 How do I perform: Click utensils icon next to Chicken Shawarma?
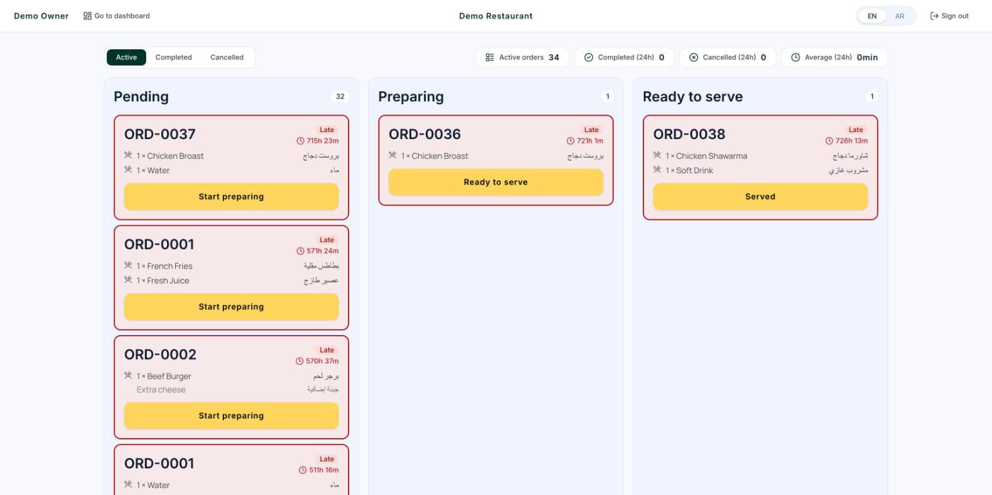click(x=657, y=156)
